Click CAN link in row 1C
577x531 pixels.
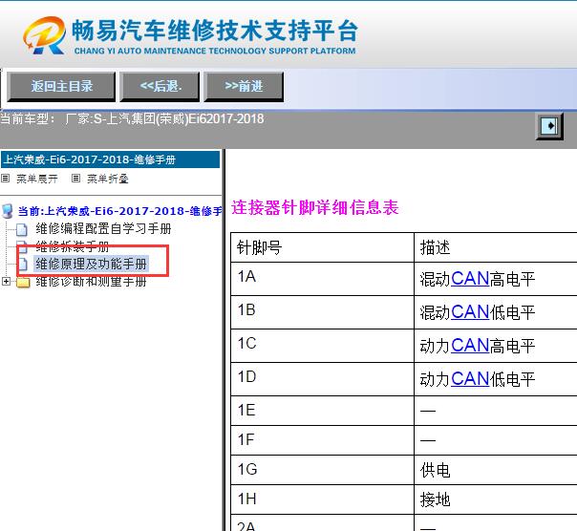pyautogui.click(x=470, y=346)
